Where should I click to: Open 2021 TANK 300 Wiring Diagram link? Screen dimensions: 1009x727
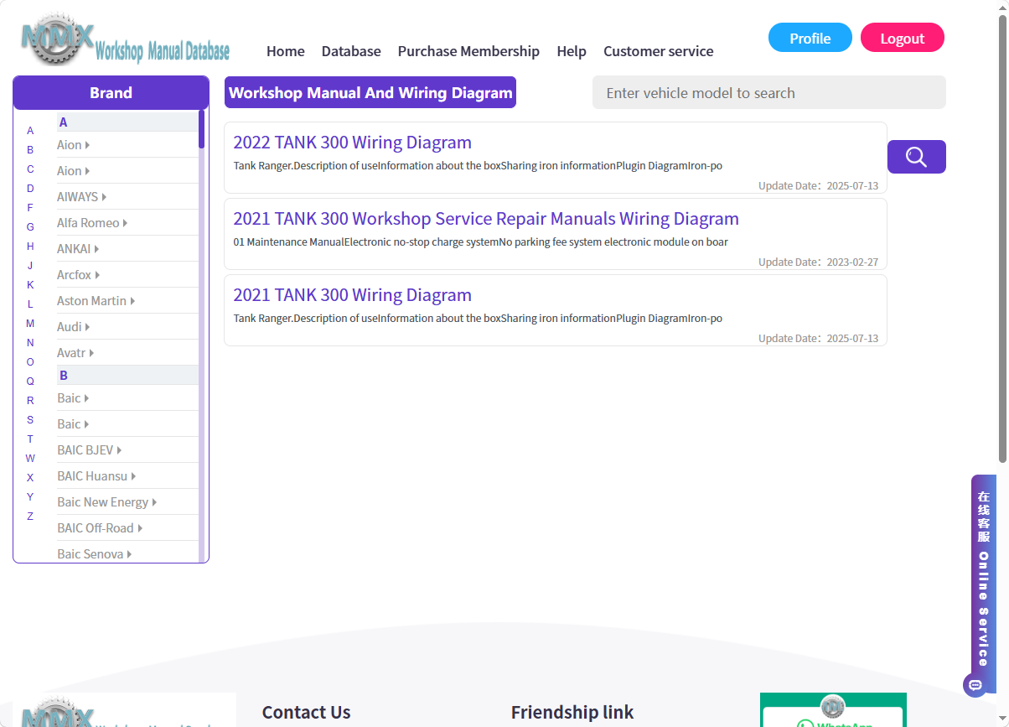(x=352, y=295)
